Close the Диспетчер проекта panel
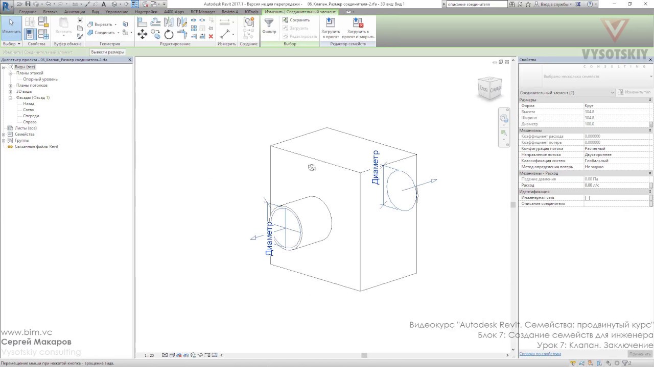 (x=130, y=60)
